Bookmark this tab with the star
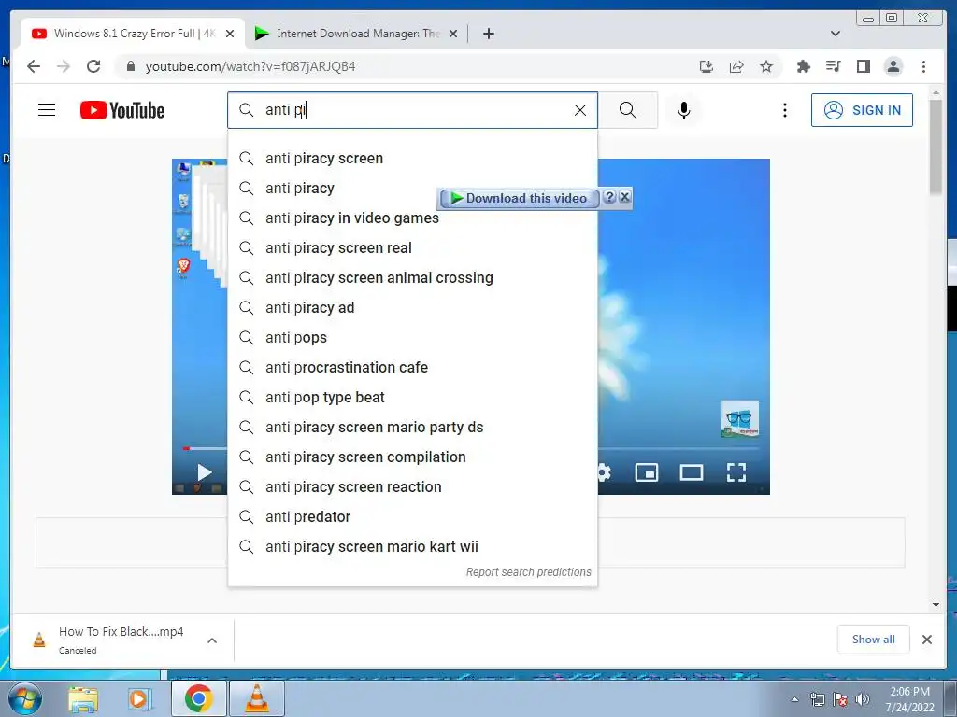The height and width of the screenshot is (717, 957). coord(766,66)
